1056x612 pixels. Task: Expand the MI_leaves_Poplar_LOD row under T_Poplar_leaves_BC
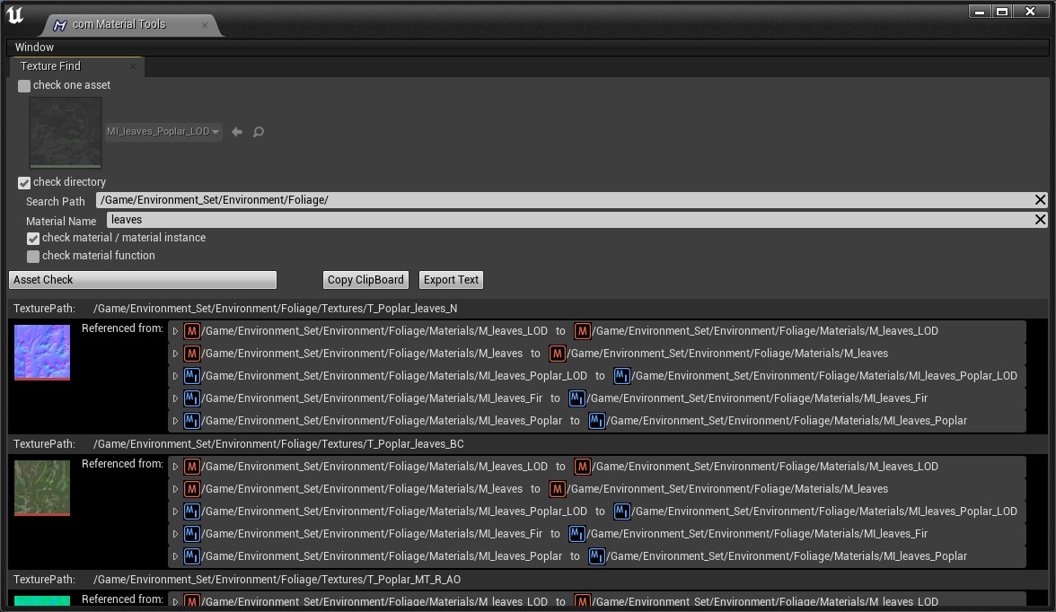click(x=176, y=511)
